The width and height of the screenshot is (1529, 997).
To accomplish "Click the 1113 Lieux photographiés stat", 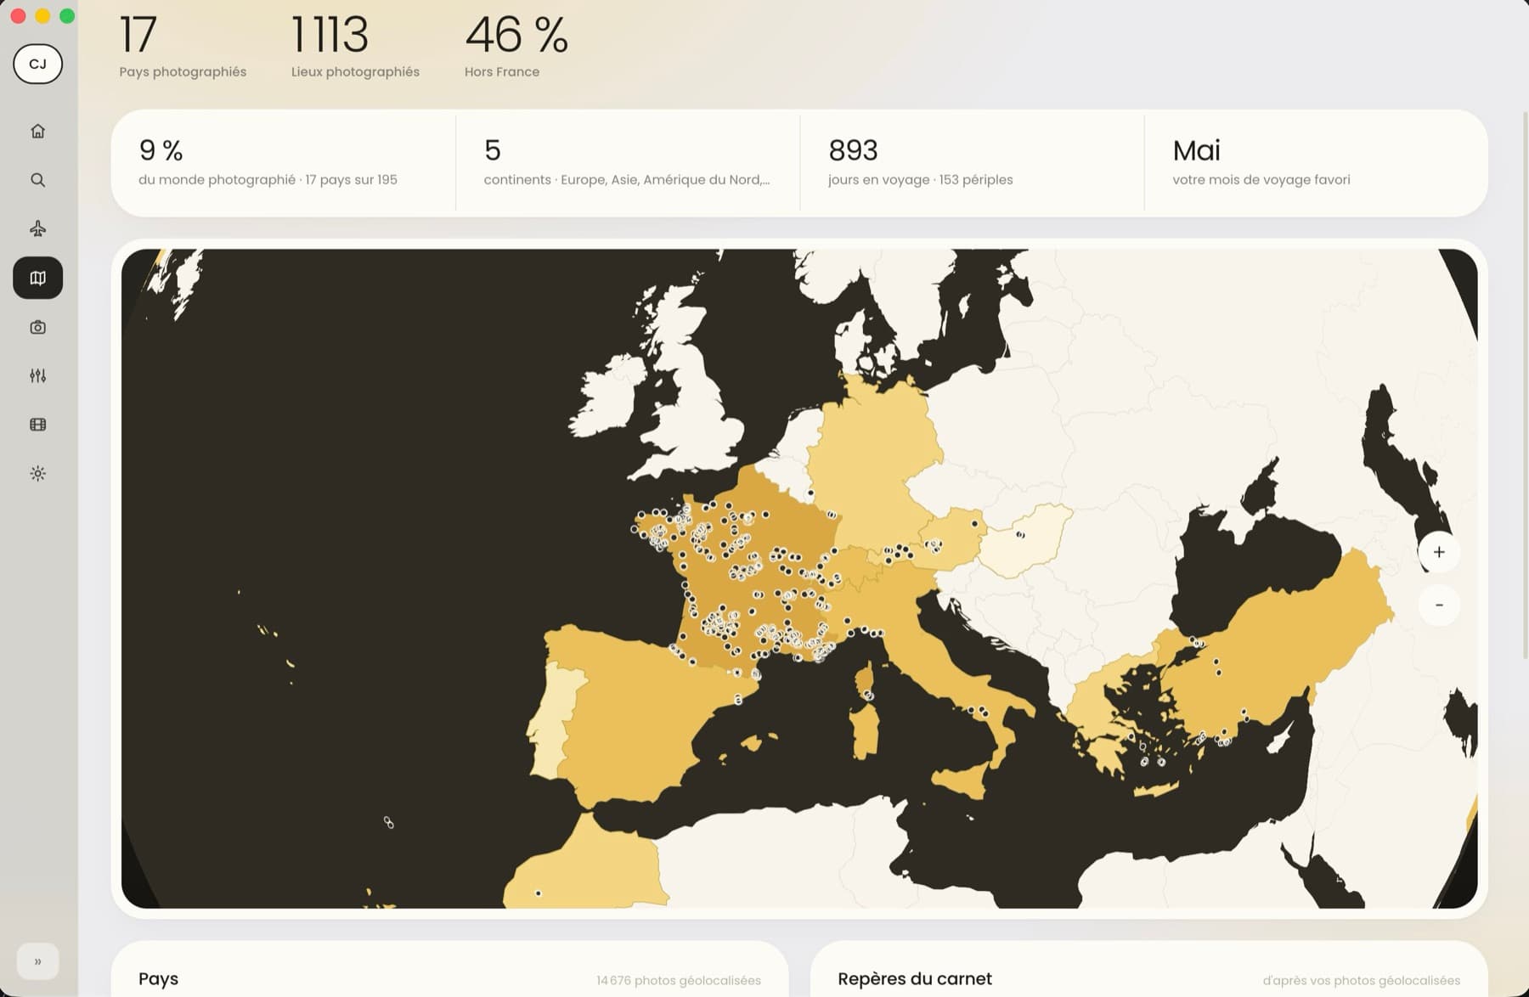I will coord(355,47).
